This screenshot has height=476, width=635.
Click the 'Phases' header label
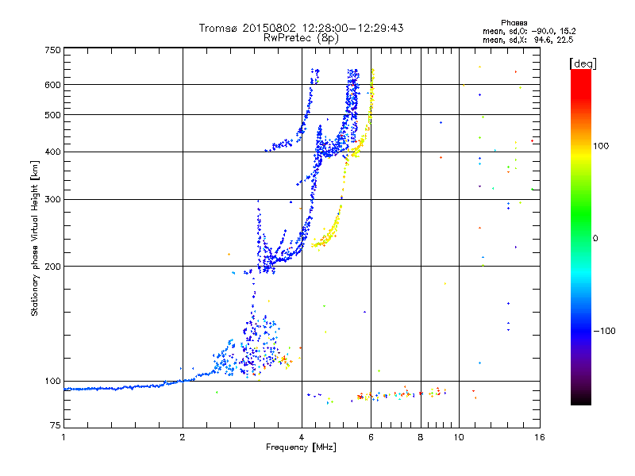(x=514, y=23)
